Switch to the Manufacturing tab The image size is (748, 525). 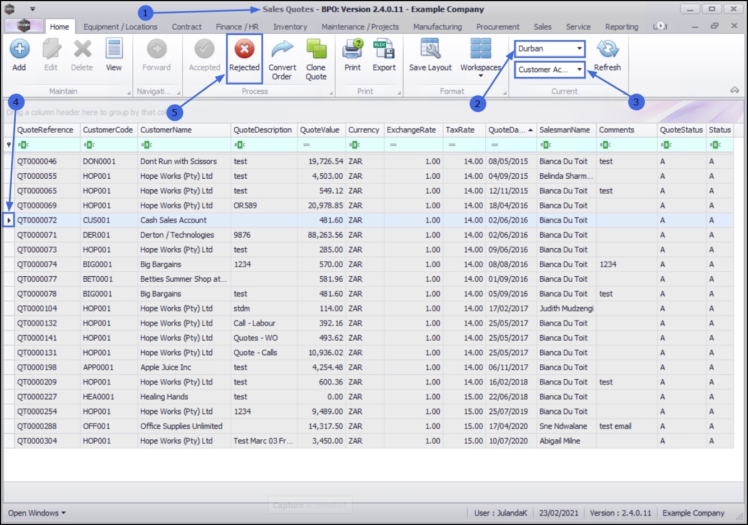(x=438, y=26)
